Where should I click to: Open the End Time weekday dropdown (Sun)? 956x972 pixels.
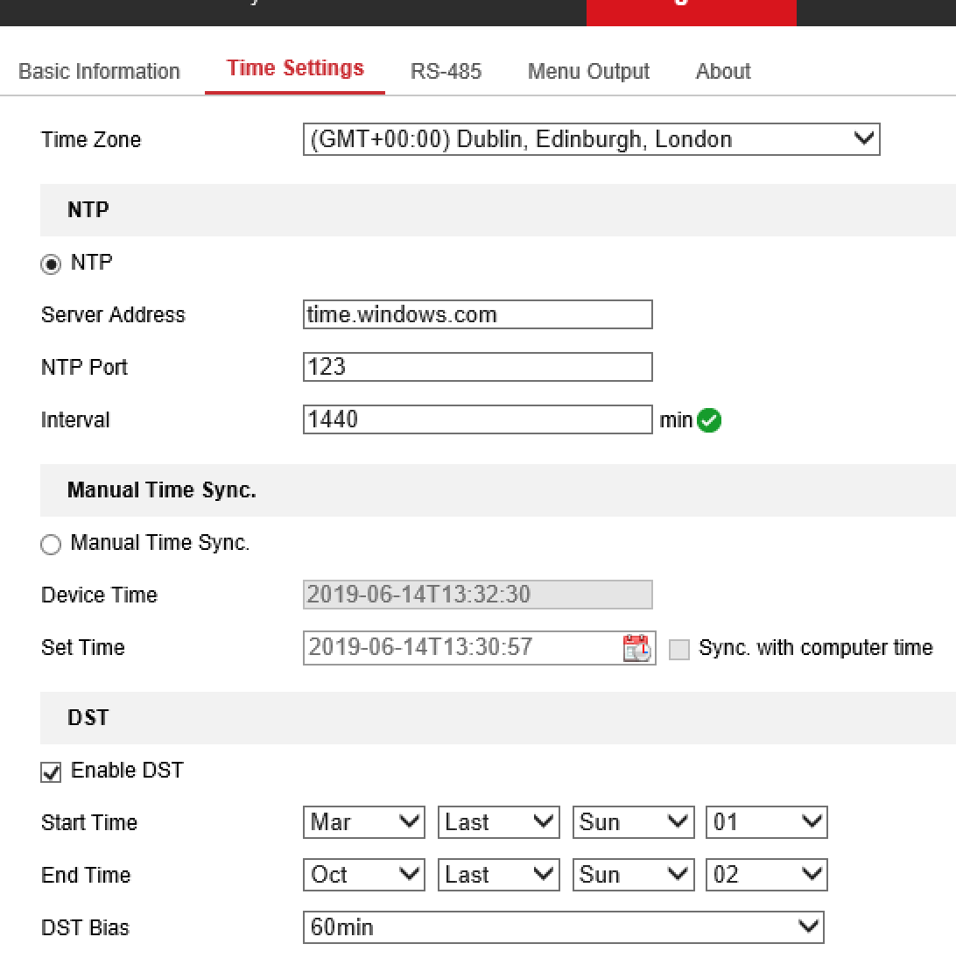click(632, 875)
